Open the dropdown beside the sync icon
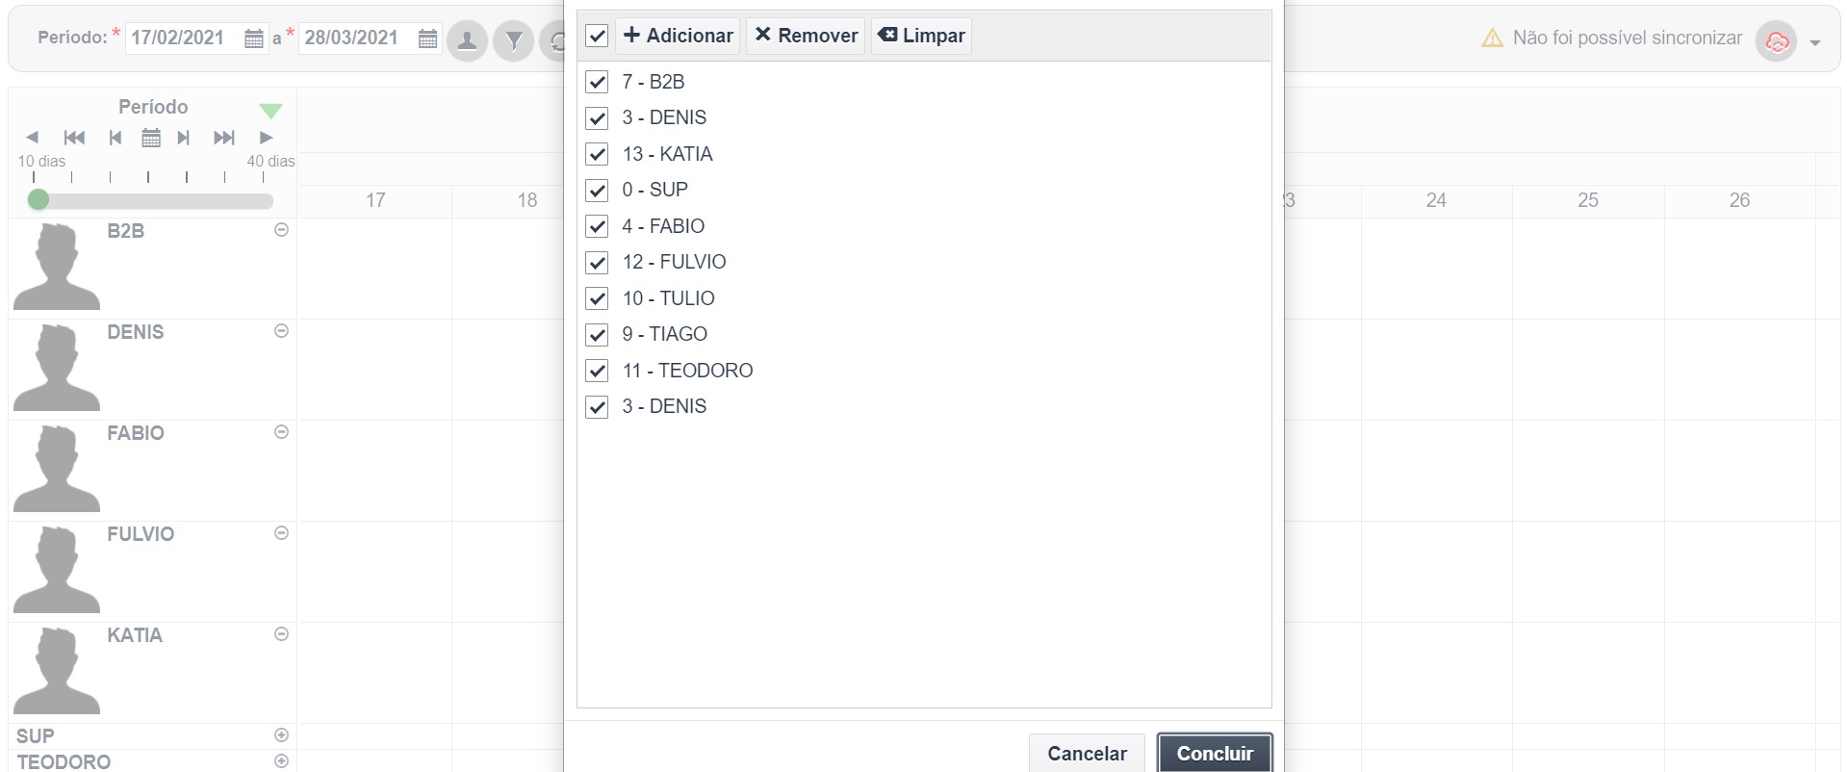The height and width of the screenshot is (772, 1847). coord(1815,42)
